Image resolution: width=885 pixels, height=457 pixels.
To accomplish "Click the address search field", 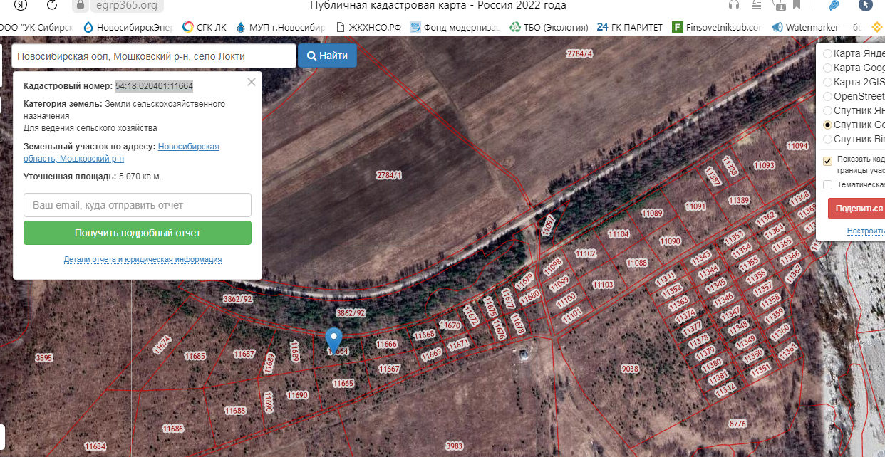I will [154, 56].
